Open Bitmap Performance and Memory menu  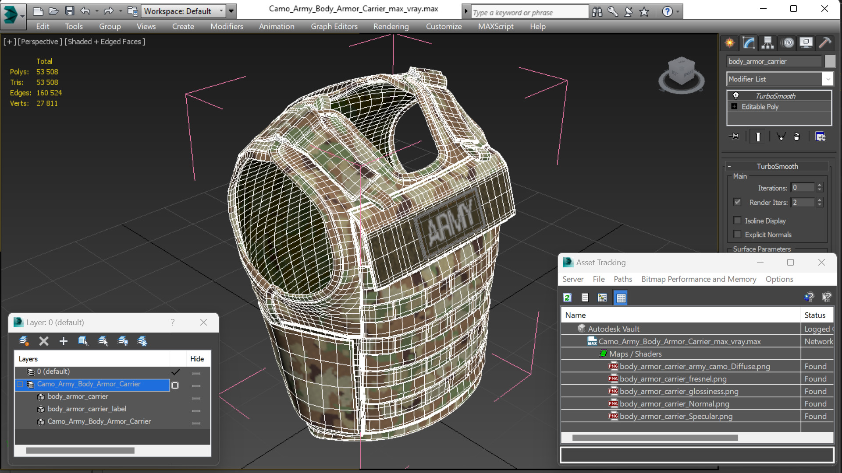click(699, 279)
